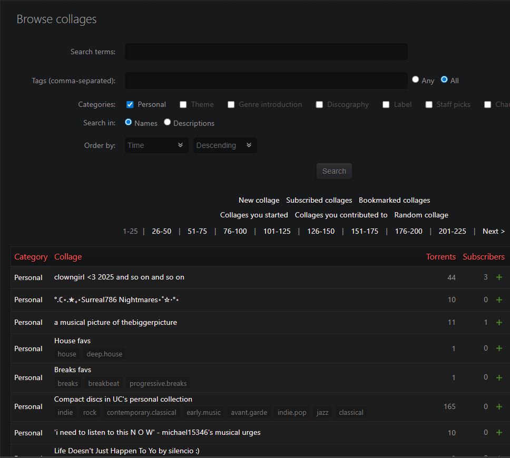Check the Theme category checkbox
Image resolution: width=510 pixels, height=458 pixels.
pyautogui.click(x=183, y=104)
